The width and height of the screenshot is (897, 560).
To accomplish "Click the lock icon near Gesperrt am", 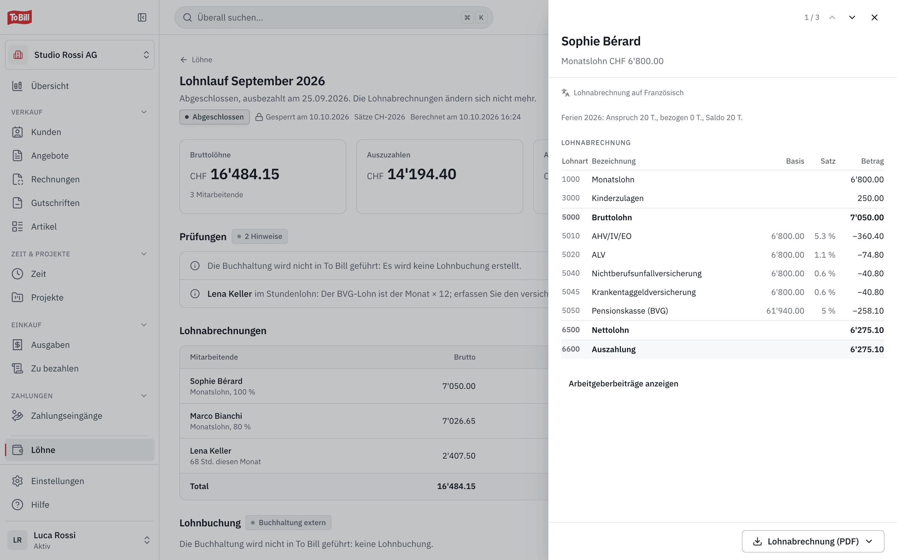I will click(259, 117).
